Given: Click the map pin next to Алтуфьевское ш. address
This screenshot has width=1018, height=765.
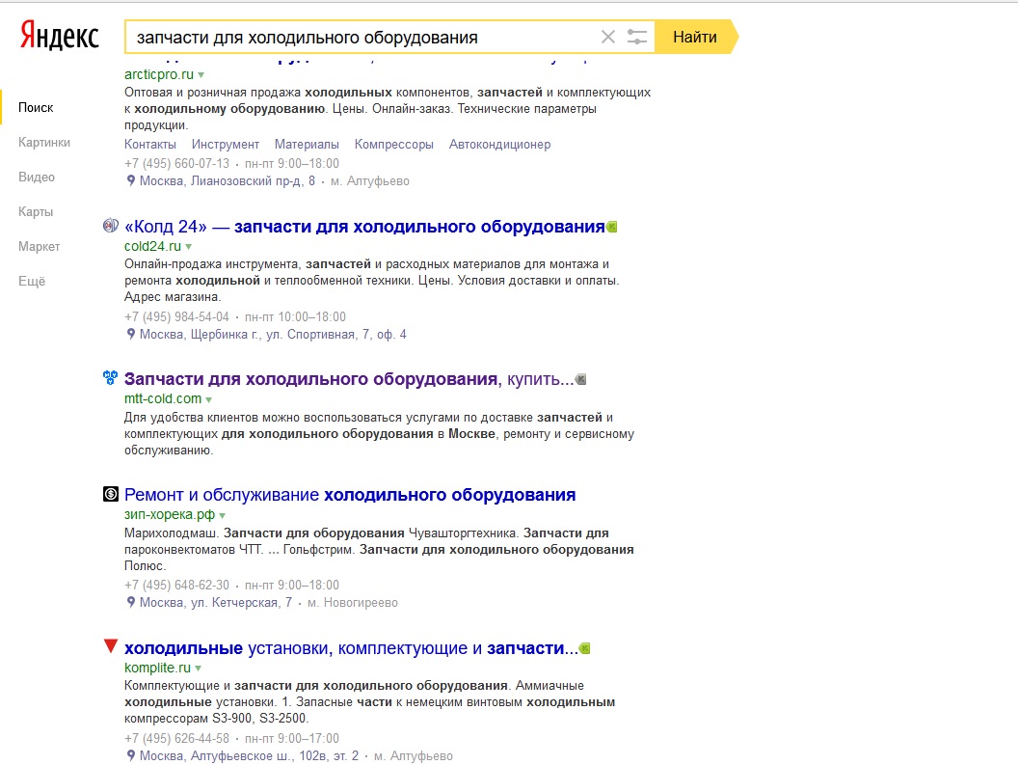Looking at the screenshot, I should click(131, 755).
